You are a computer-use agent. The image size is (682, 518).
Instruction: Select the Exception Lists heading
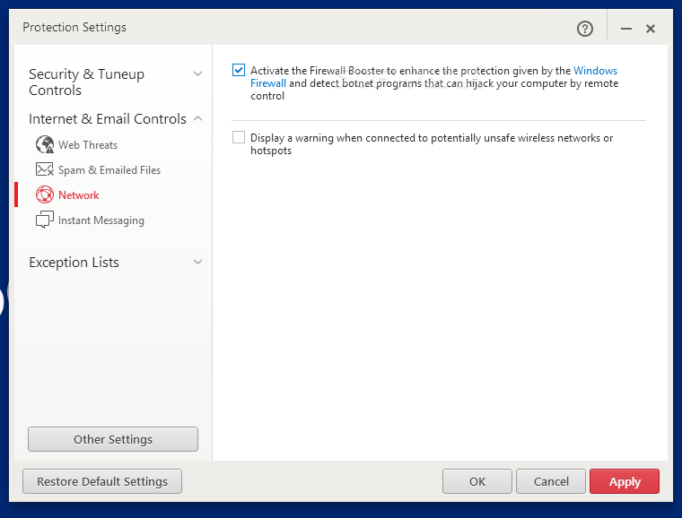[x=74, y=263]
